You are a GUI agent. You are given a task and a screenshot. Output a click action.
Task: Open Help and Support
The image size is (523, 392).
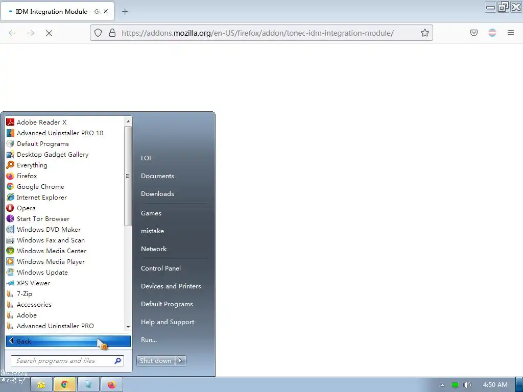pyautogui.click(x=168, y=322)
